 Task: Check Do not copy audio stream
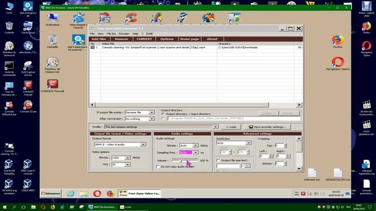(x=158, y=166)
